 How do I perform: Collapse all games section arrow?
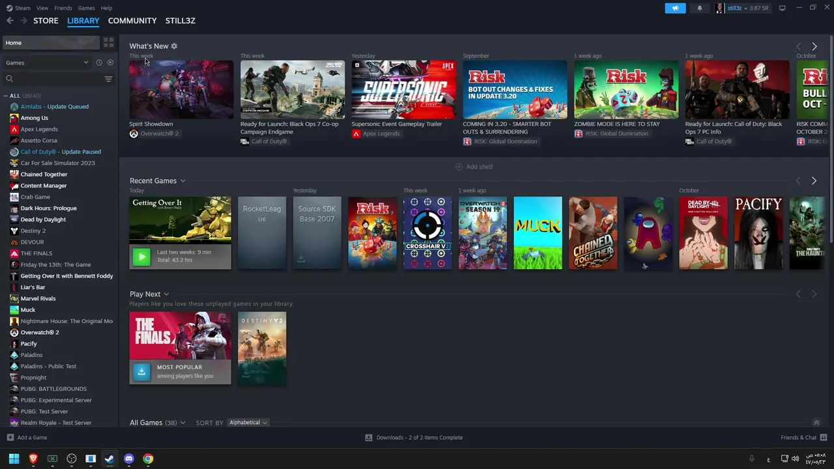click(816, 423)
